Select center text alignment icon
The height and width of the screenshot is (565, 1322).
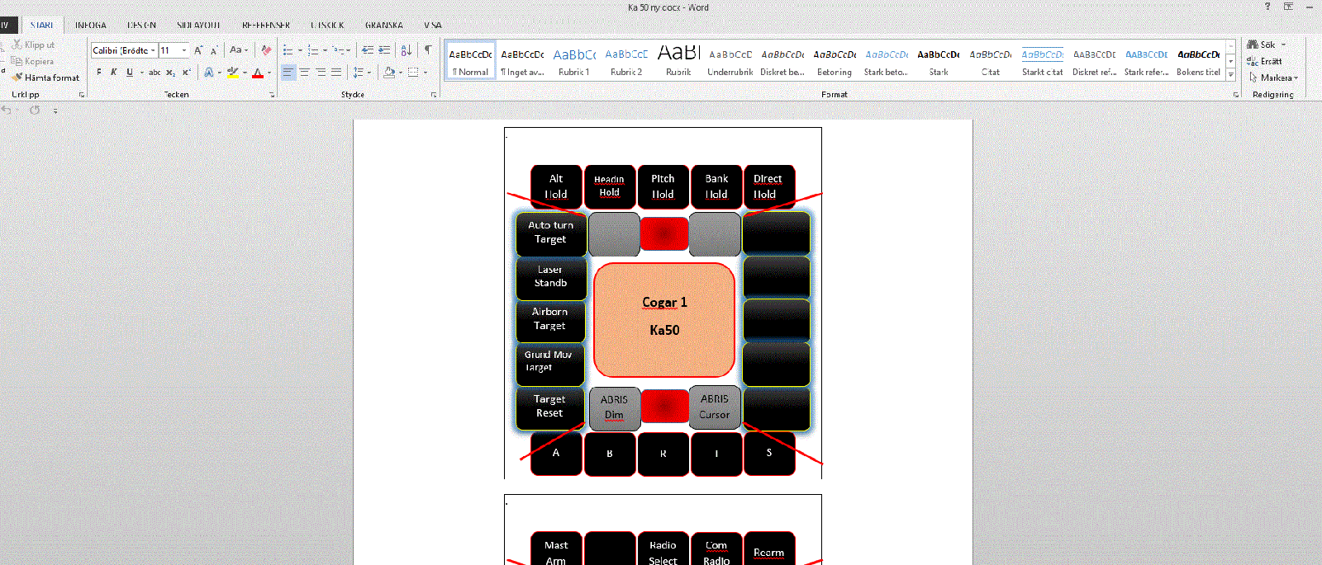(x=304, y=73)
